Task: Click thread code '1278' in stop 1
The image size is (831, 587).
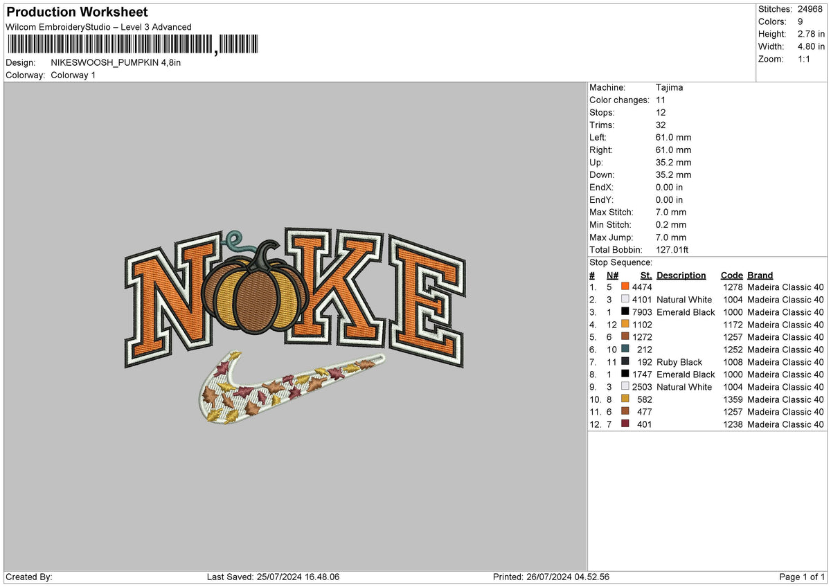Action: click(733, 287)
